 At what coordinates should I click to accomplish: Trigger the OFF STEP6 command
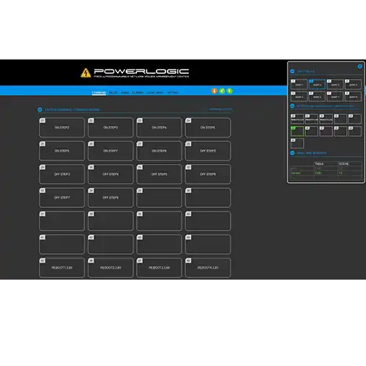point(208,174)
